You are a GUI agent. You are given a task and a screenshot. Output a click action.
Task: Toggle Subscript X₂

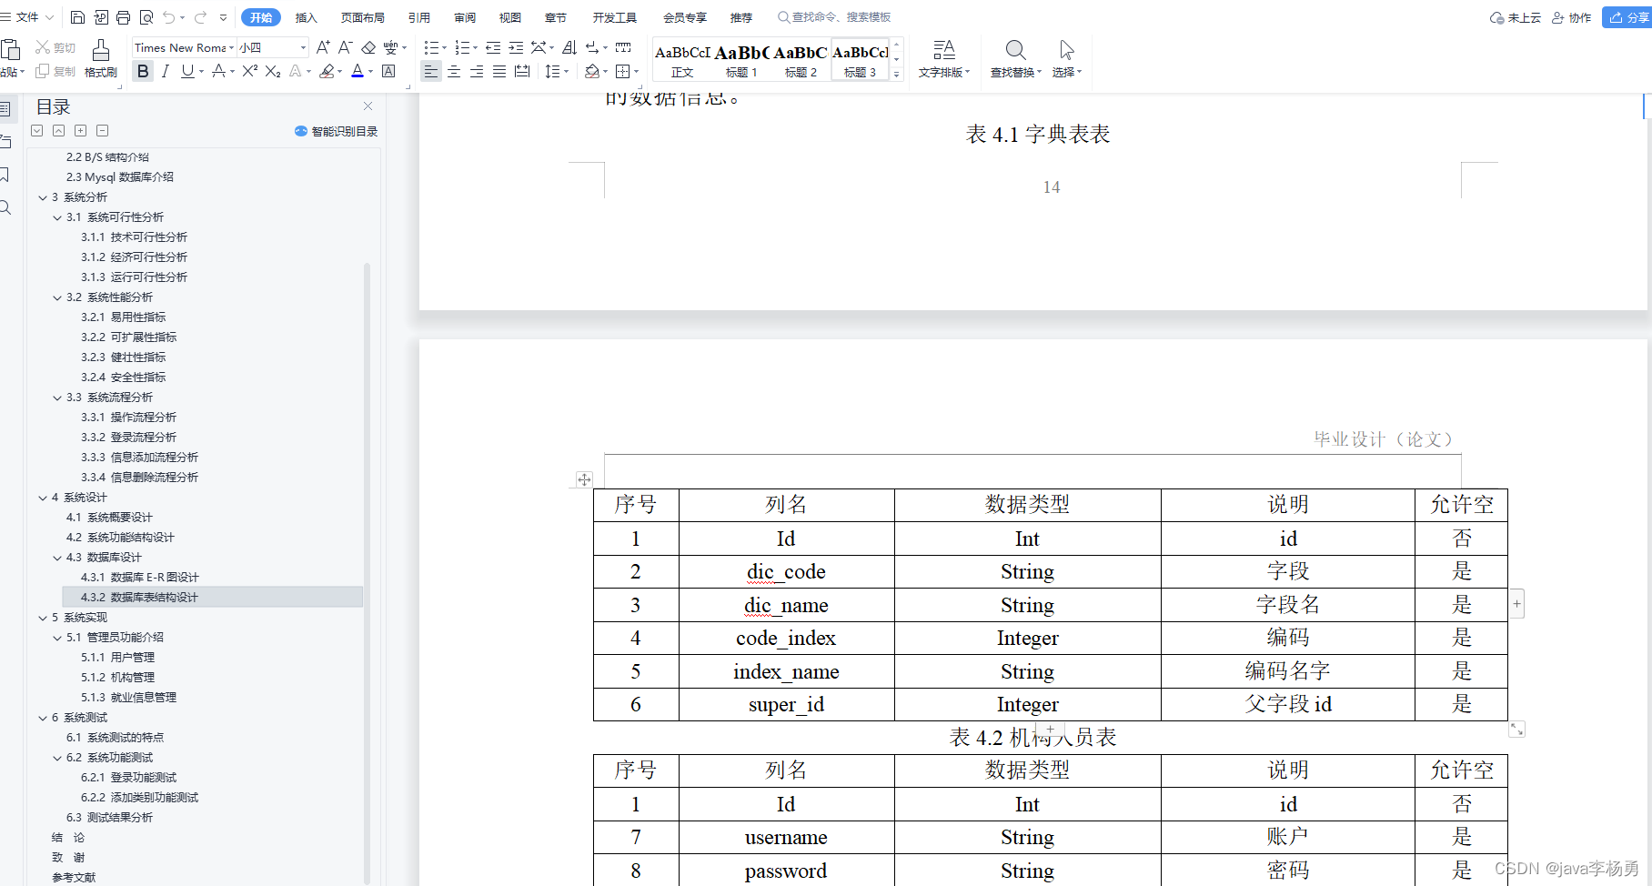(273, 71)
